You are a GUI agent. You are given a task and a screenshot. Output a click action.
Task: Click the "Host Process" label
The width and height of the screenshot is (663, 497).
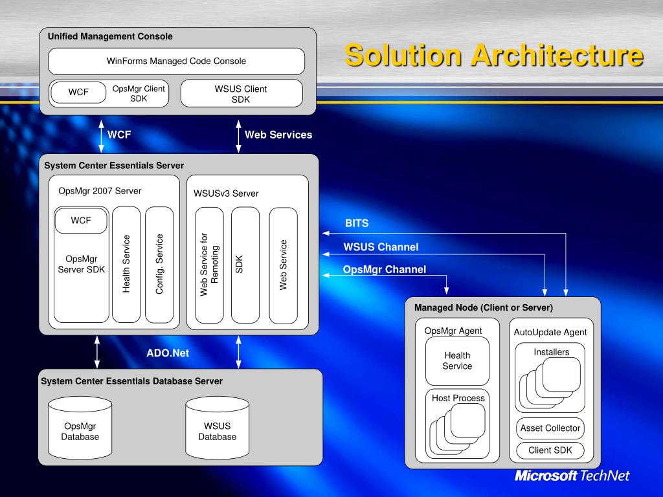coord(458,398)
